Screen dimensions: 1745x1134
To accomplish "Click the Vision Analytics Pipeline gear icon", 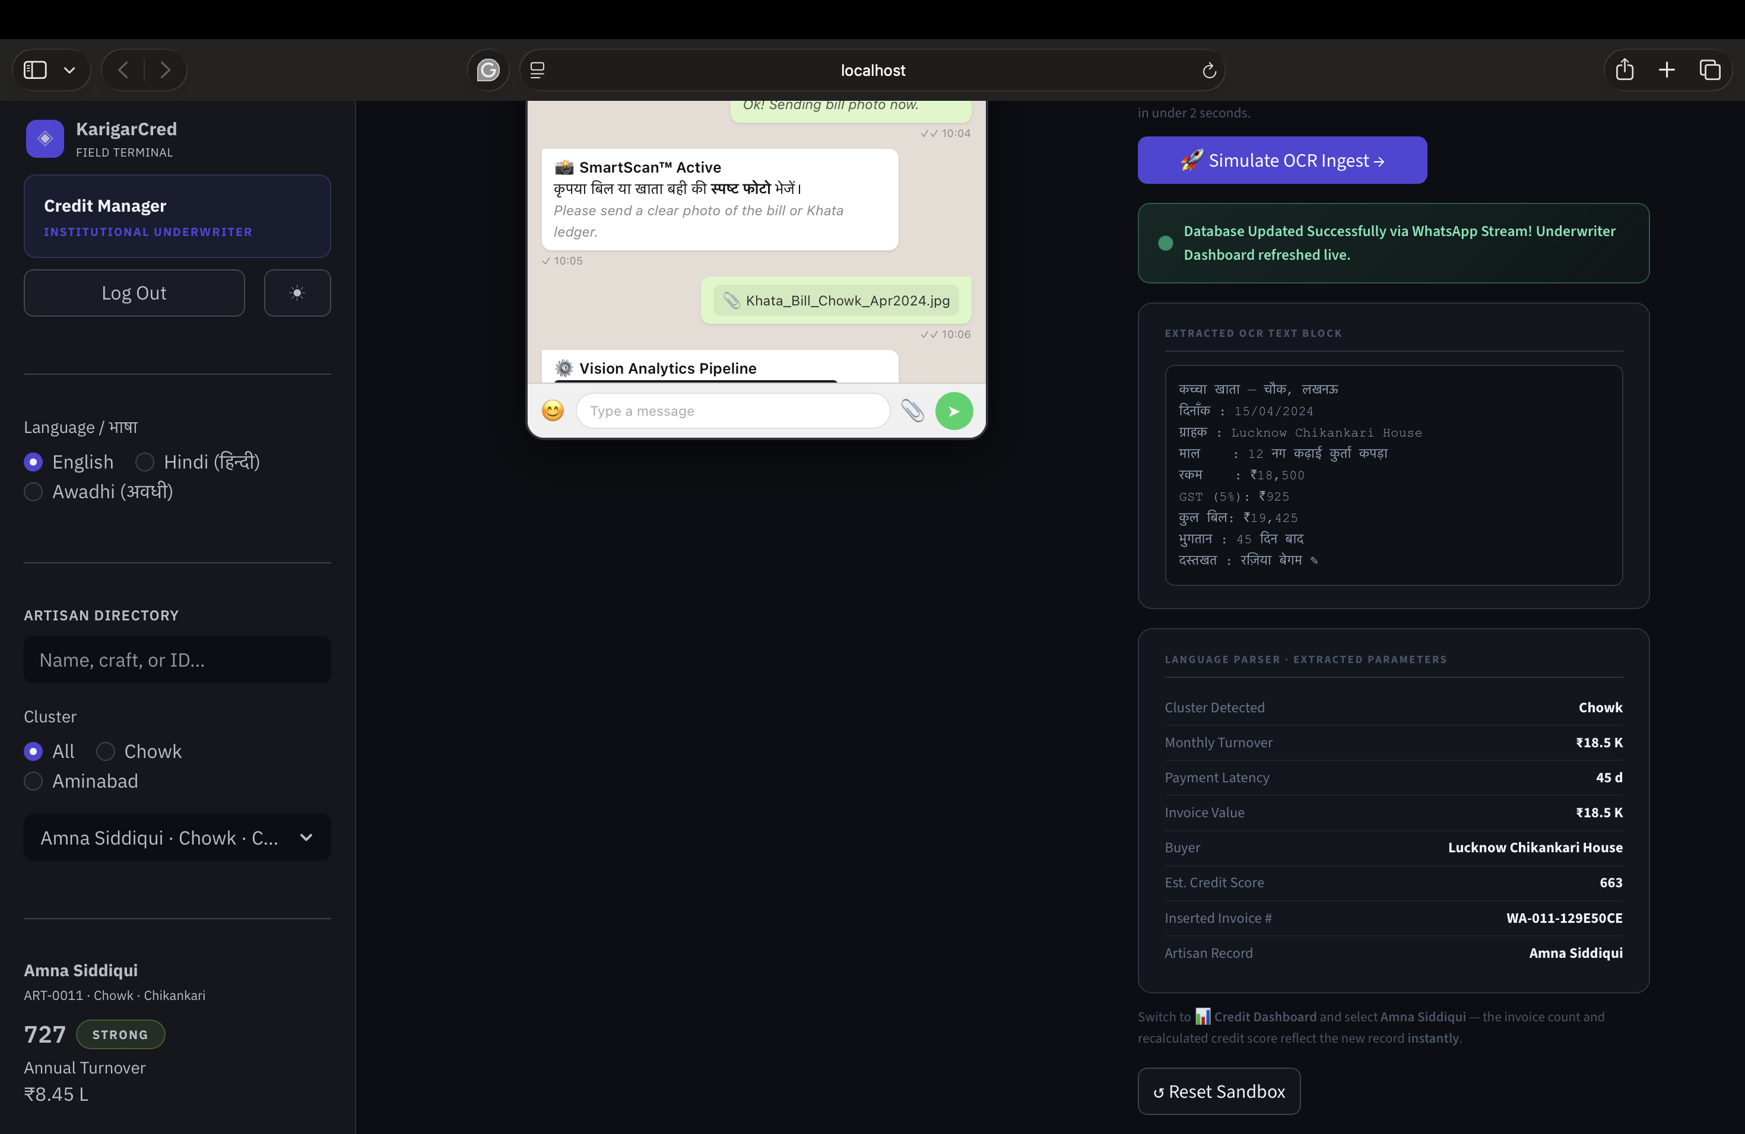I will coord(564,368).
